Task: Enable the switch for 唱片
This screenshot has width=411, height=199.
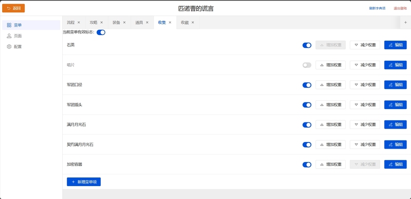Action: [x=307, y=65]
